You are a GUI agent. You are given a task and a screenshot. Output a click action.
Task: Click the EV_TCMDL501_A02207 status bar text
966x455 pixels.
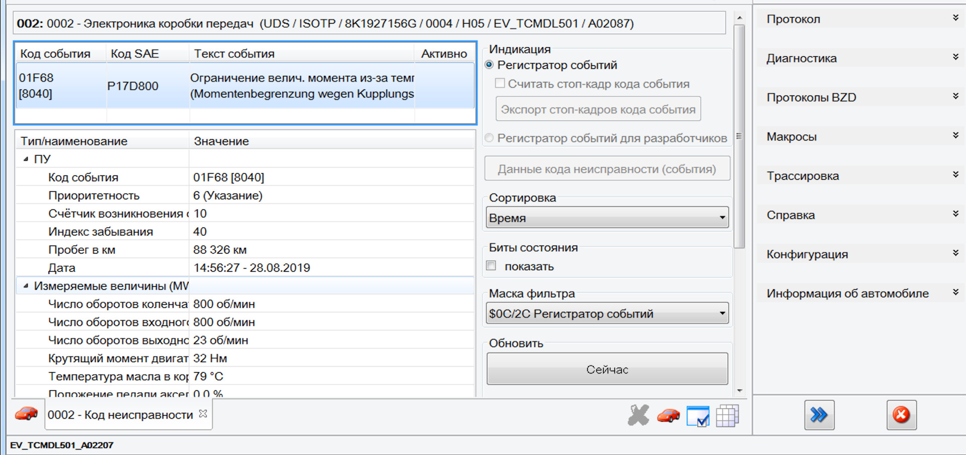tap(62, 445)
